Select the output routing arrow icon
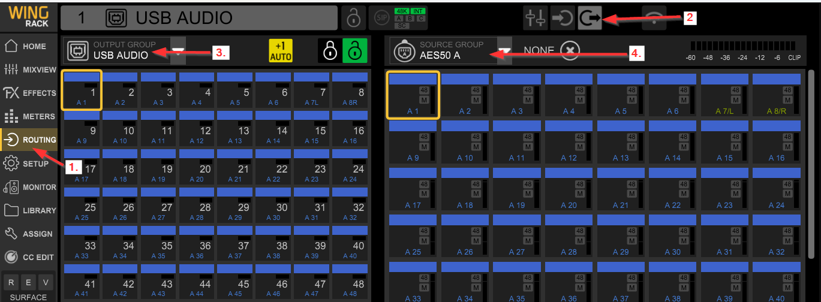 590,18
